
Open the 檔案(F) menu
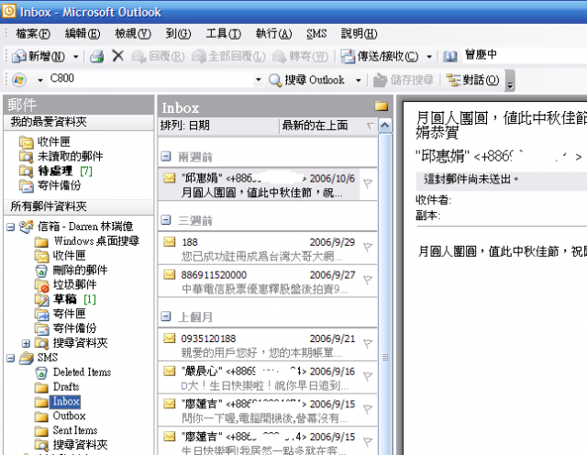point(33,34)
